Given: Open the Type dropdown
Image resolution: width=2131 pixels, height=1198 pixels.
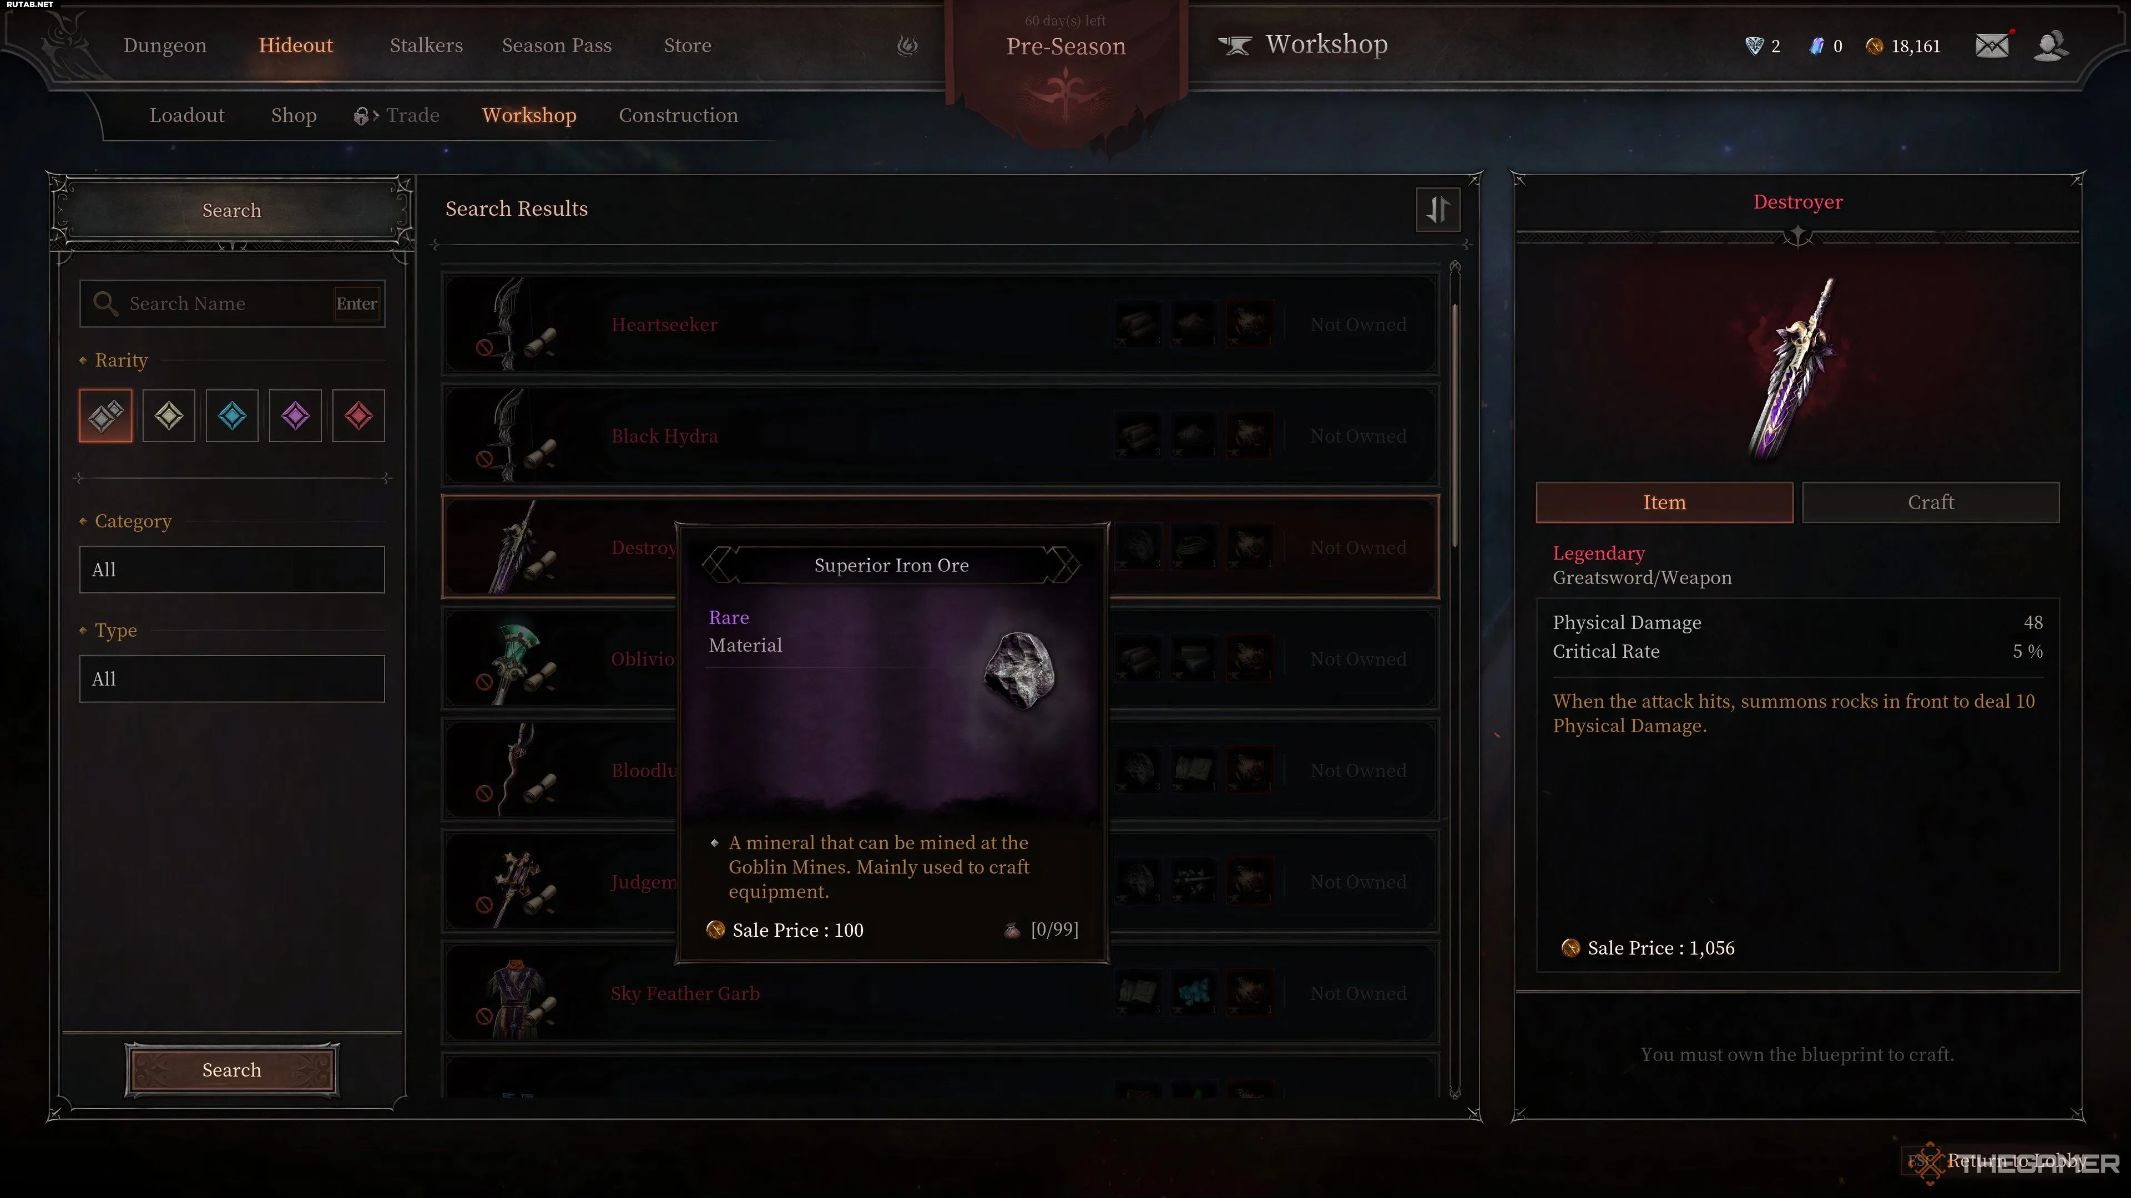Looking at the screenshot, I should [233, 679].
